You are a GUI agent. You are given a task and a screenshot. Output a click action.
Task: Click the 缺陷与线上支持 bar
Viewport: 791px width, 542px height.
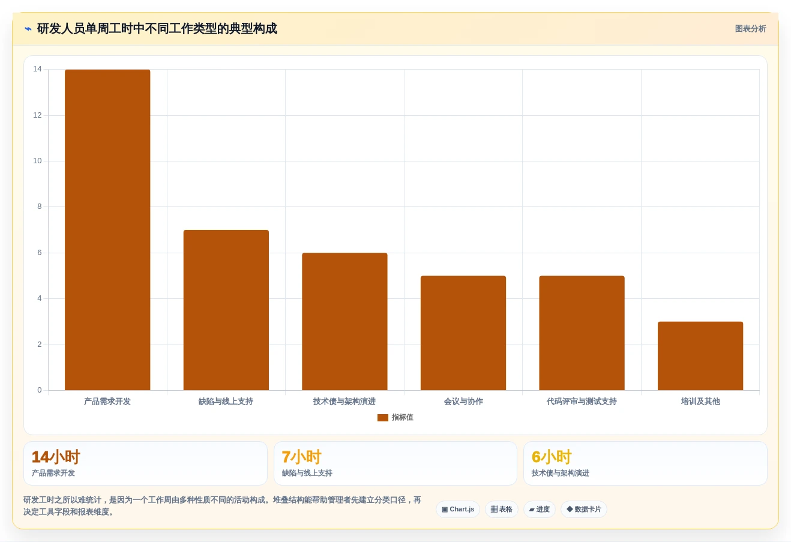(x=226, y=310)
